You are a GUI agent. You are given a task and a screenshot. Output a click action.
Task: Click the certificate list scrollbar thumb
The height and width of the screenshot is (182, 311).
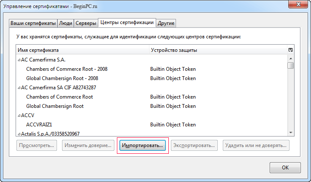(291, 65)
